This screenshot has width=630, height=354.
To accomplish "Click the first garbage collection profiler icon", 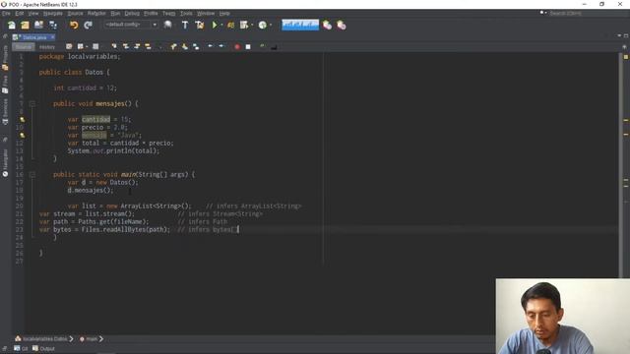I will point(327,25).
